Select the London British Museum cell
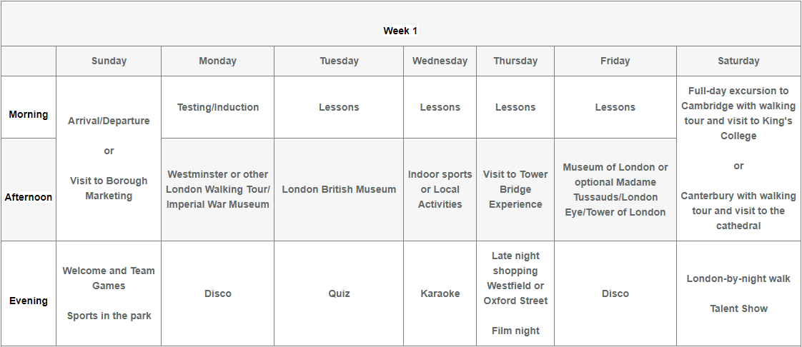The height and width of the screenshot is (347, 802). coord(339,189)
